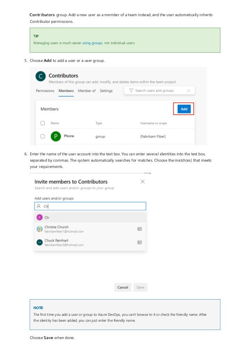Click the person icon in the text box

point(39,206)
